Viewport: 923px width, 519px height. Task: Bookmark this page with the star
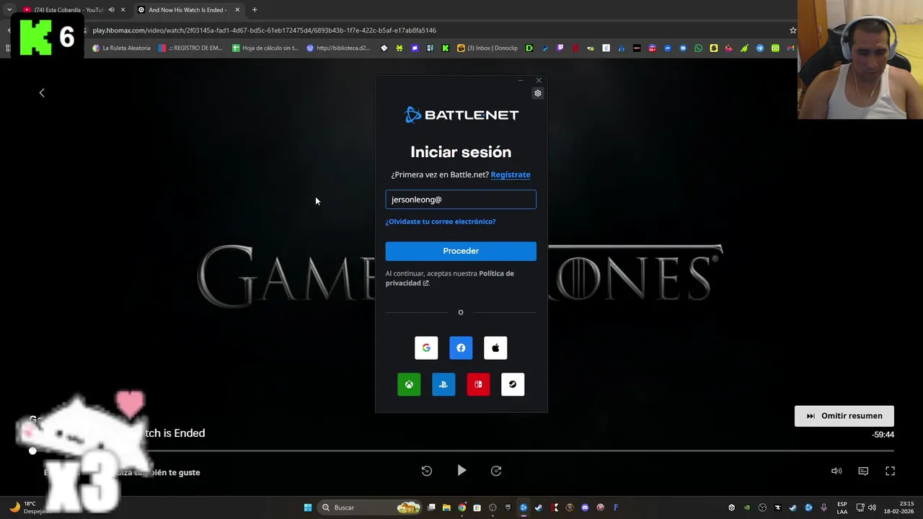[793, 30]
